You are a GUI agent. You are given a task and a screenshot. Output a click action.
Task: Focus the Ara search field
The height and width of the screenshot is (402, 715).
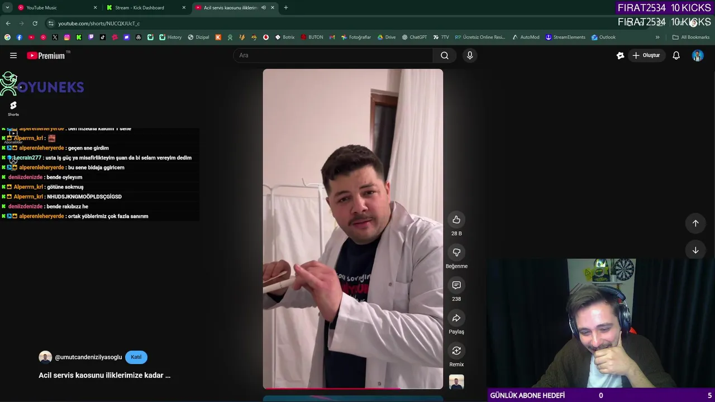click(333, 55)
